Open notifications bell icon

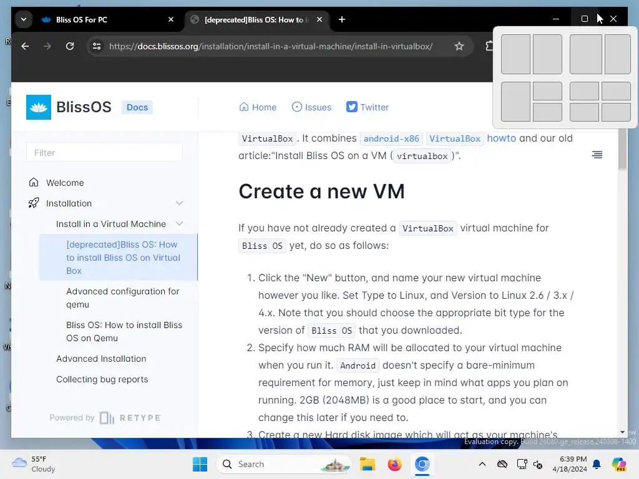click(597, 464)
